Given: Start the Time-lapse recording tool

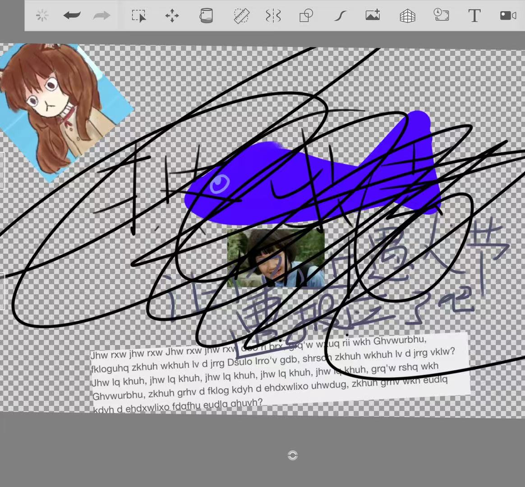Looking at the screenshot, I should [441, 15].
